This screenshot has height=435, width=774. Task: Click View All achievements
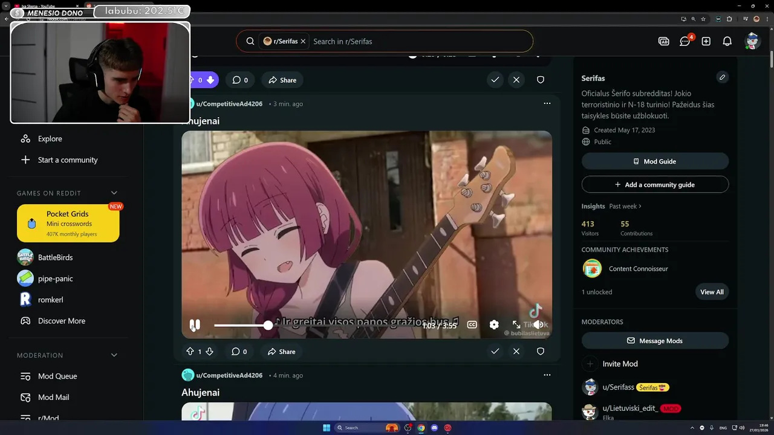(712, 292)
